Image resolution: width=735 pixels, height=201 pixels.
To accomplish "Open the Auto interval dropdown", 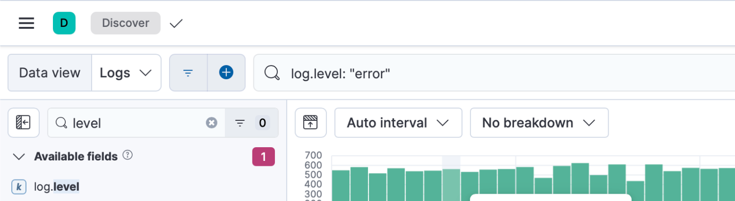I will pyautogui.click(x=398, y=123).
